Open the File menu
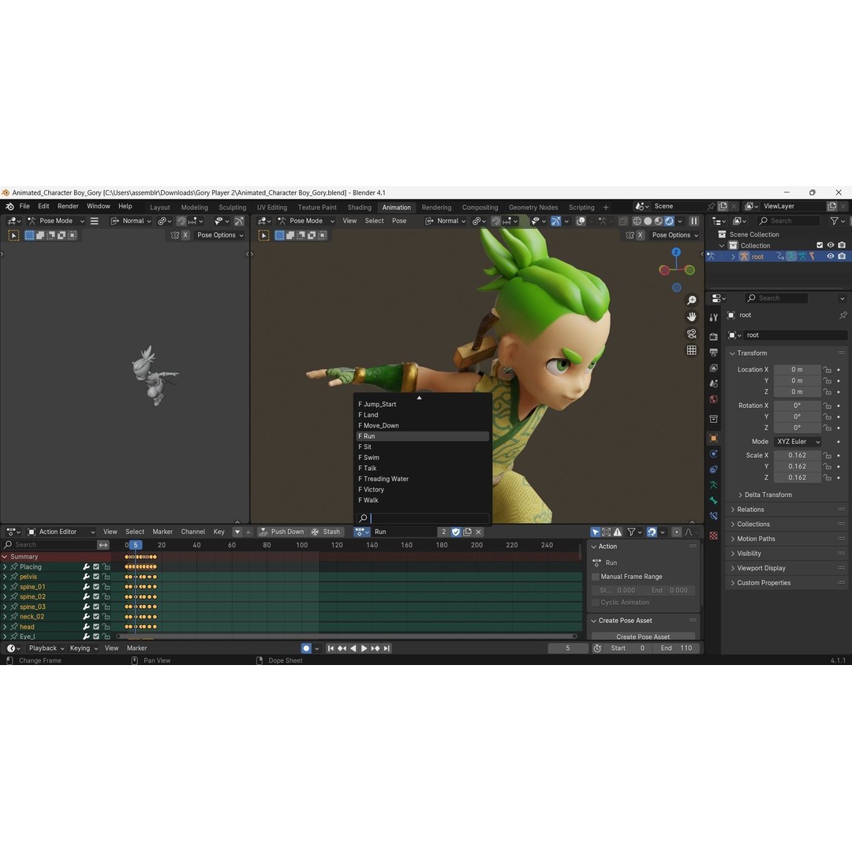This screenshot has width=852, height=852. 24,207
